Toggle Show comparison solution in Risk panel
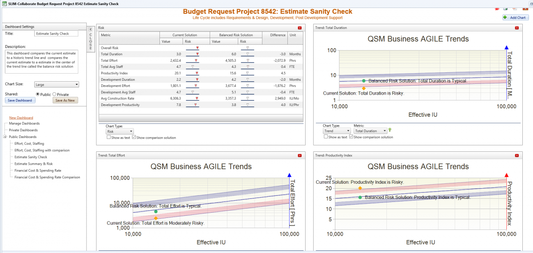This screenshot has width=533, height=253. 134,138
